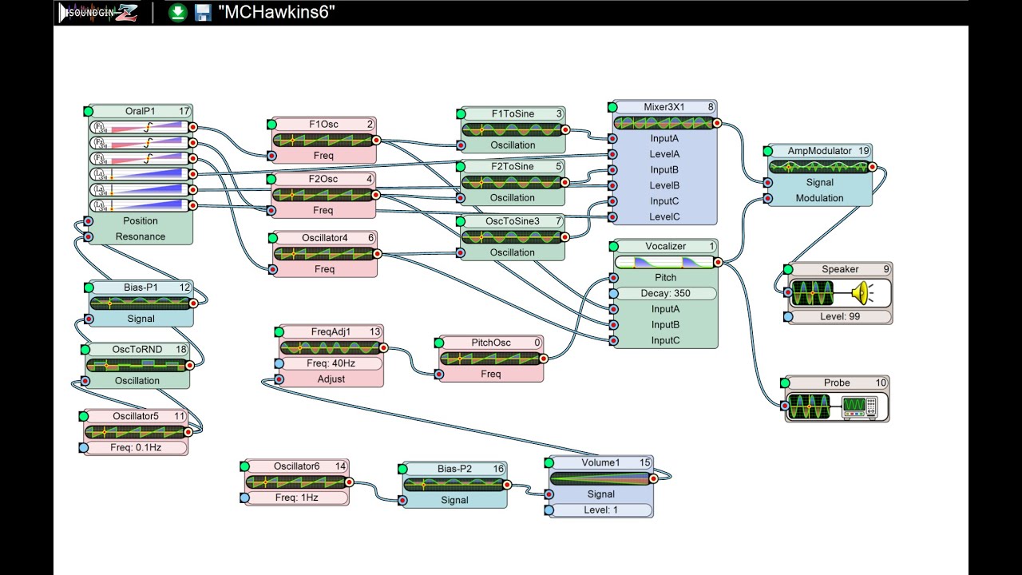Click the Mixer3X1 red output port
Image resolution: width=1022 pixels, height=575 pixels.
717,123
